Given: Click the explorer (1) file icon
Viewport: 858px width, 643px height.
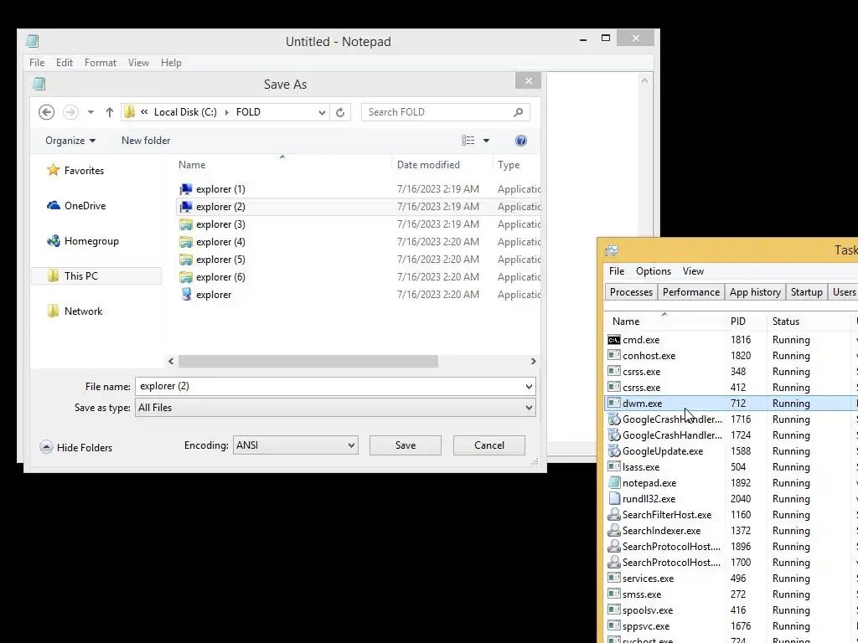Looking at the screenshot, I should (x=186, y=189).
